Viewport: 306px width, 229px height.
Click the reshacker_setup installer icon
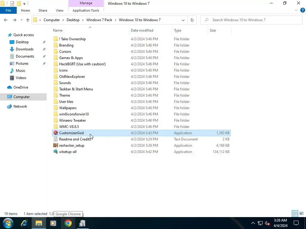click(x=56, y=145)
